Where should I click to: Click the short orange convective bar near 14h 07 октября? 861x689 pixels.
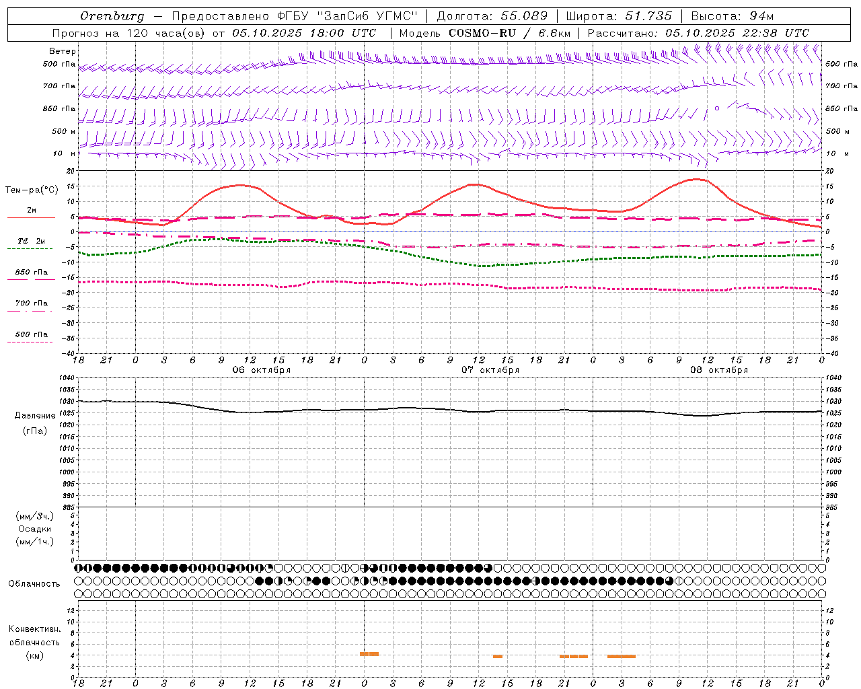click(498, 656)
